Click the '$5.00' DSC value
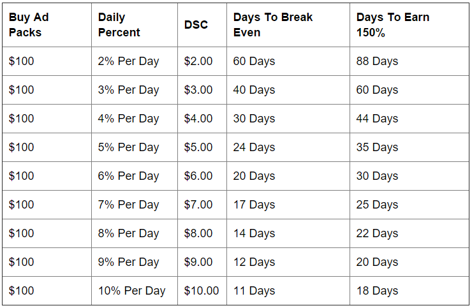Viewport: 472px width, 308px height. 198,147
